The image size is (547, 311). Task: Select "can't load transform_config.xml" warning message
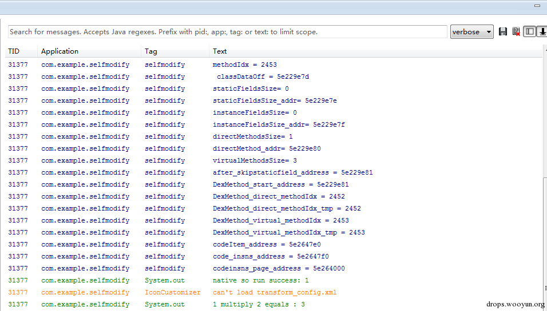click(x=275, y=293)
